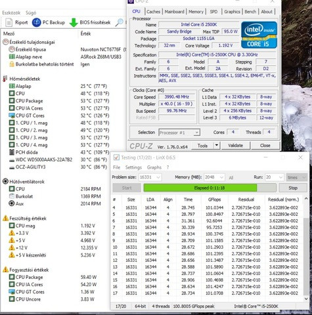Viewport: 312px width, 315px height.
Task: Open the ? help menu in LinX
Action: [167, 167]
